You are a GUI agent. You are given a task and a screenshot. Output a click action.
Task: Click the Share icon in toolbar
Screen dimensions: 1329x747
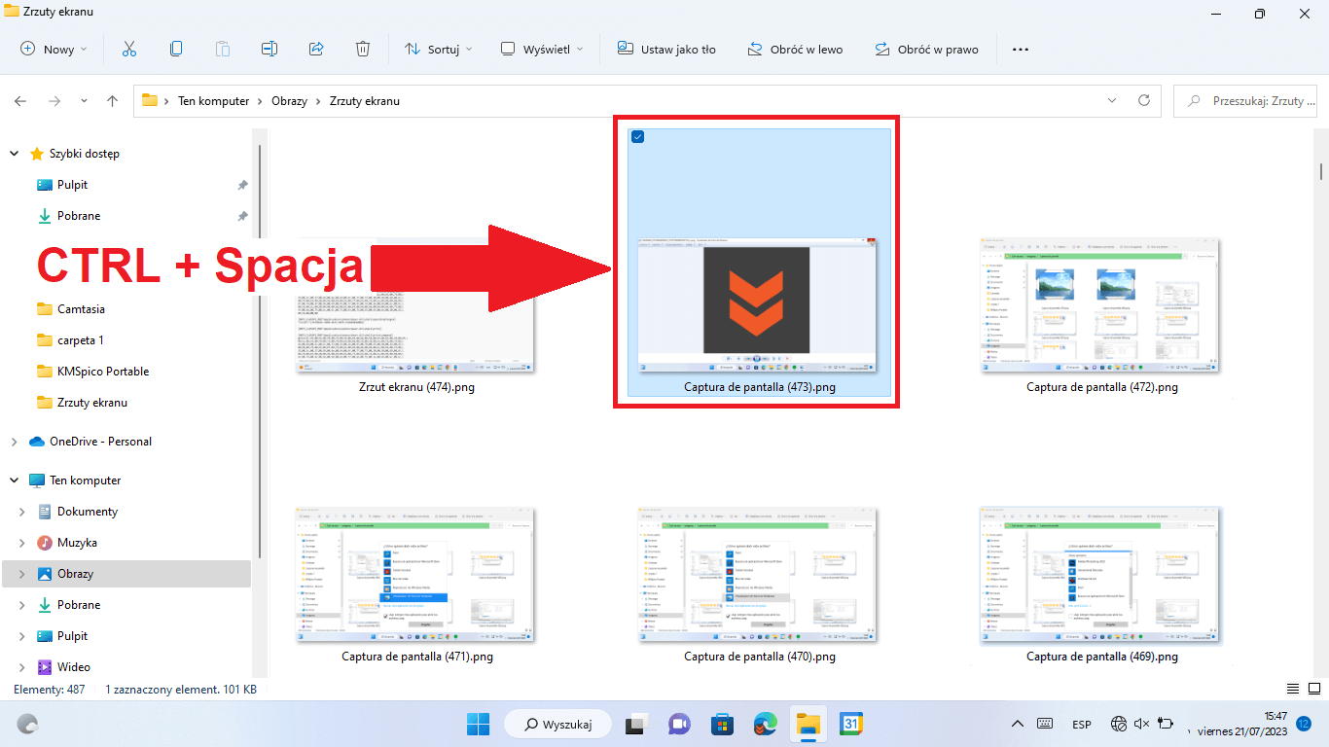[316, 49]
